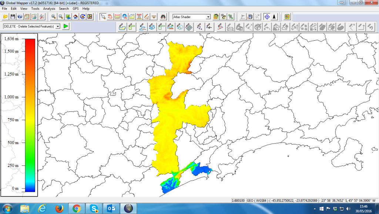Return to full view with Home icon
The image size is (379, 214).
[76, 17]
